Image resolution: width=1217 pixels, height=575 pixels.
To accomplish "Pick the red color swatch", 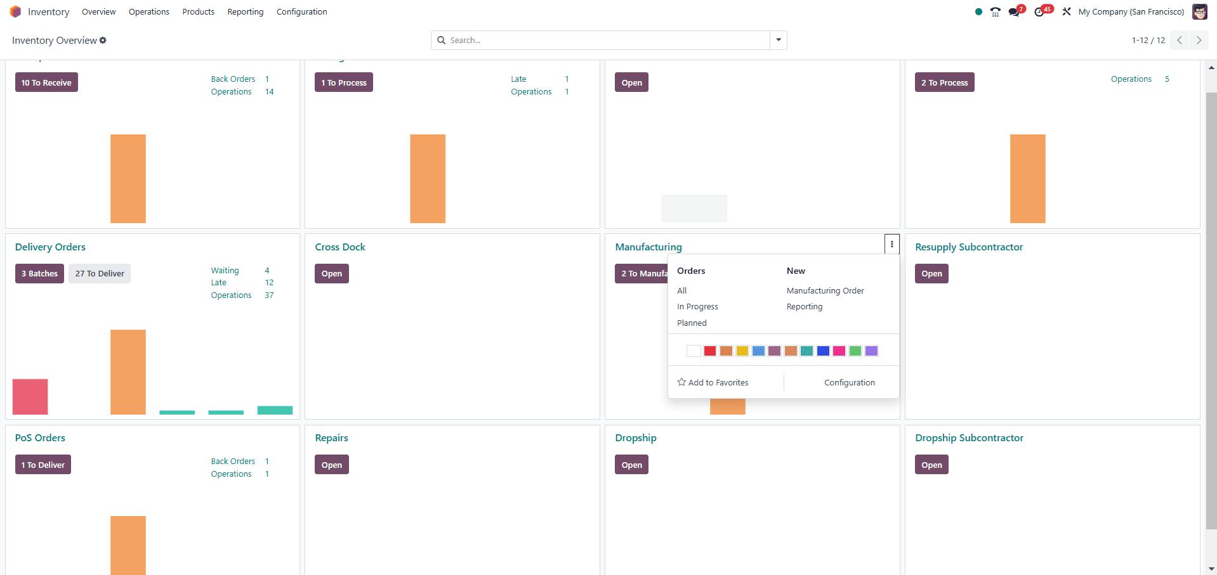I will point(710,351).
